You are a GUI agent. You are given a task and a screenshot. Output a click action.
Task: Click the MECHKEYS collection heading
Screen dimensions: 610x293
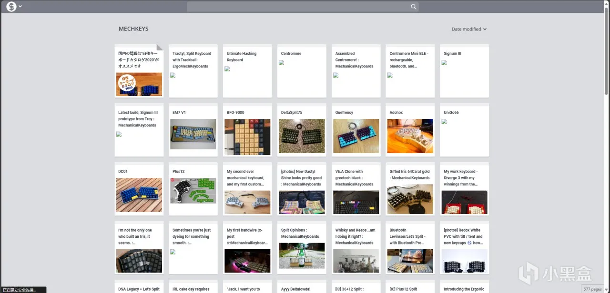tap(133, 29)
